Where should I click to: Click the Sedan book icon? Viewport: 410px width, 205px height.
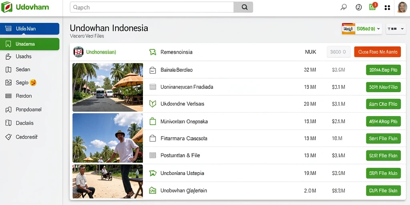pyautogui.click(x=8, y=70)
